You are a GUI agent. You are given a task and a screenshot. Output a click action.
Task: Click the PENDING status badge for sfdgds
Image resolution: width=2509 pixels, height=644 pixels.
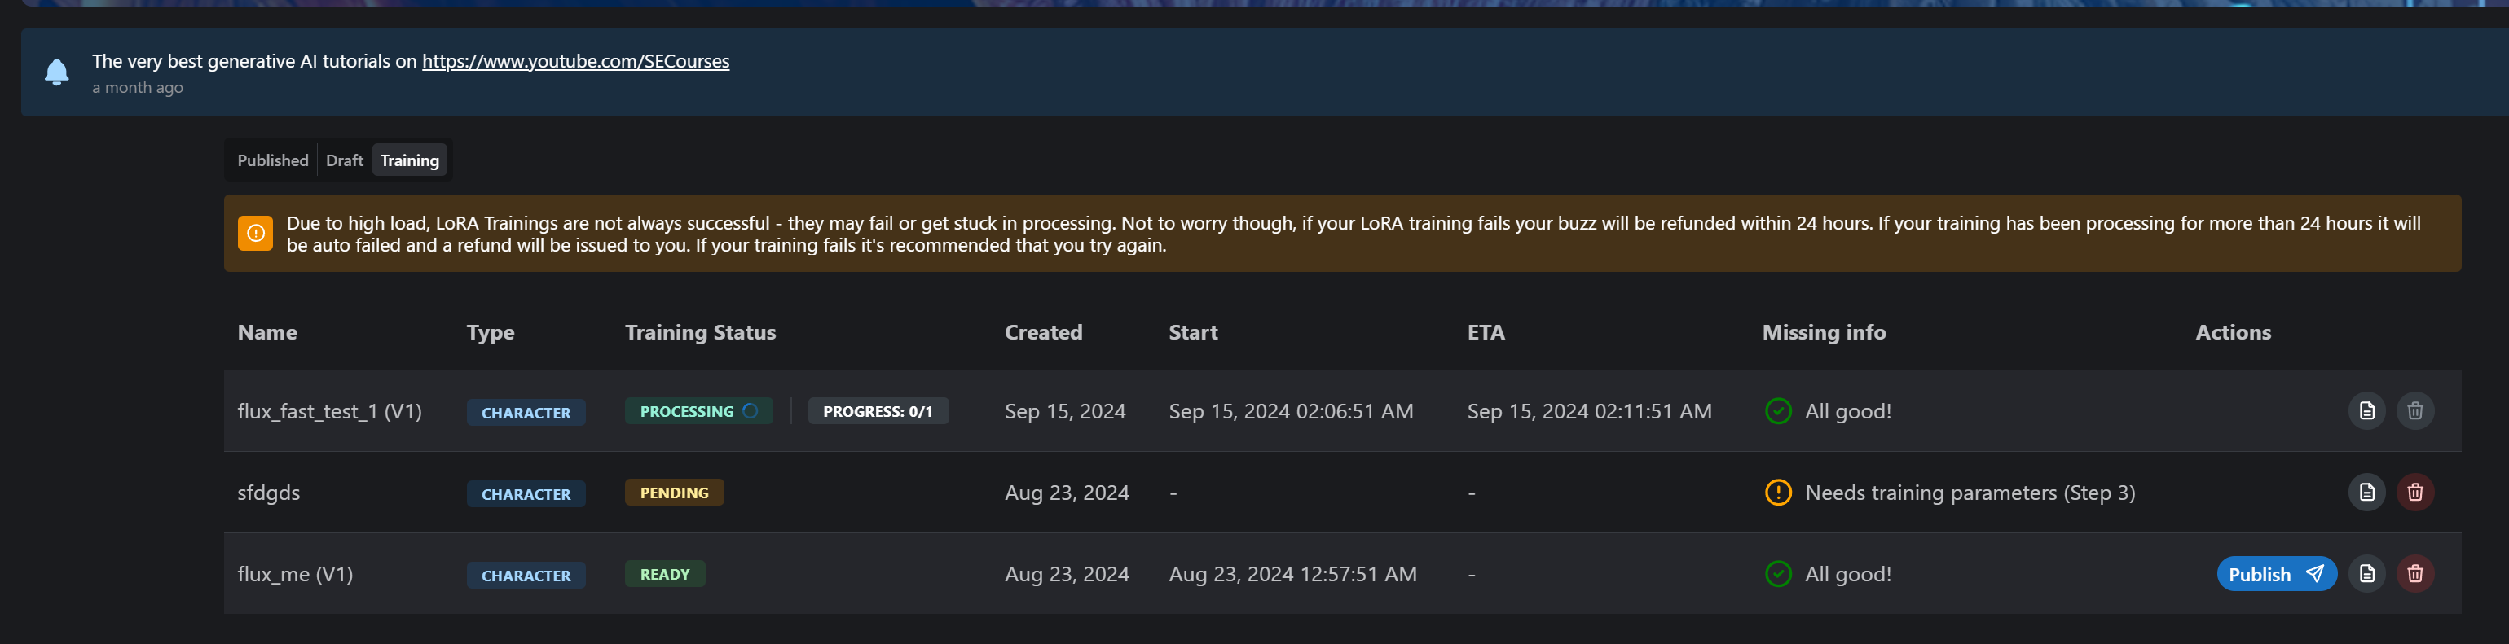673,493
